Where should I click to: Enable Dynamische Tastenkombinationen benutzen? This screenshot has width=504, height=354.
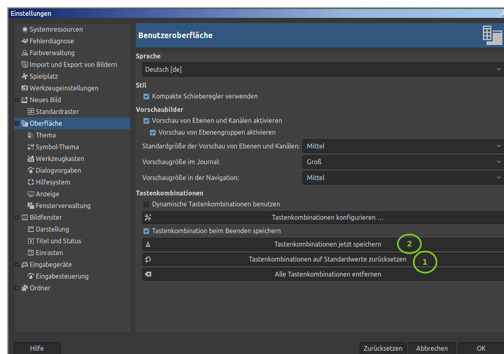tap(147, 204)
